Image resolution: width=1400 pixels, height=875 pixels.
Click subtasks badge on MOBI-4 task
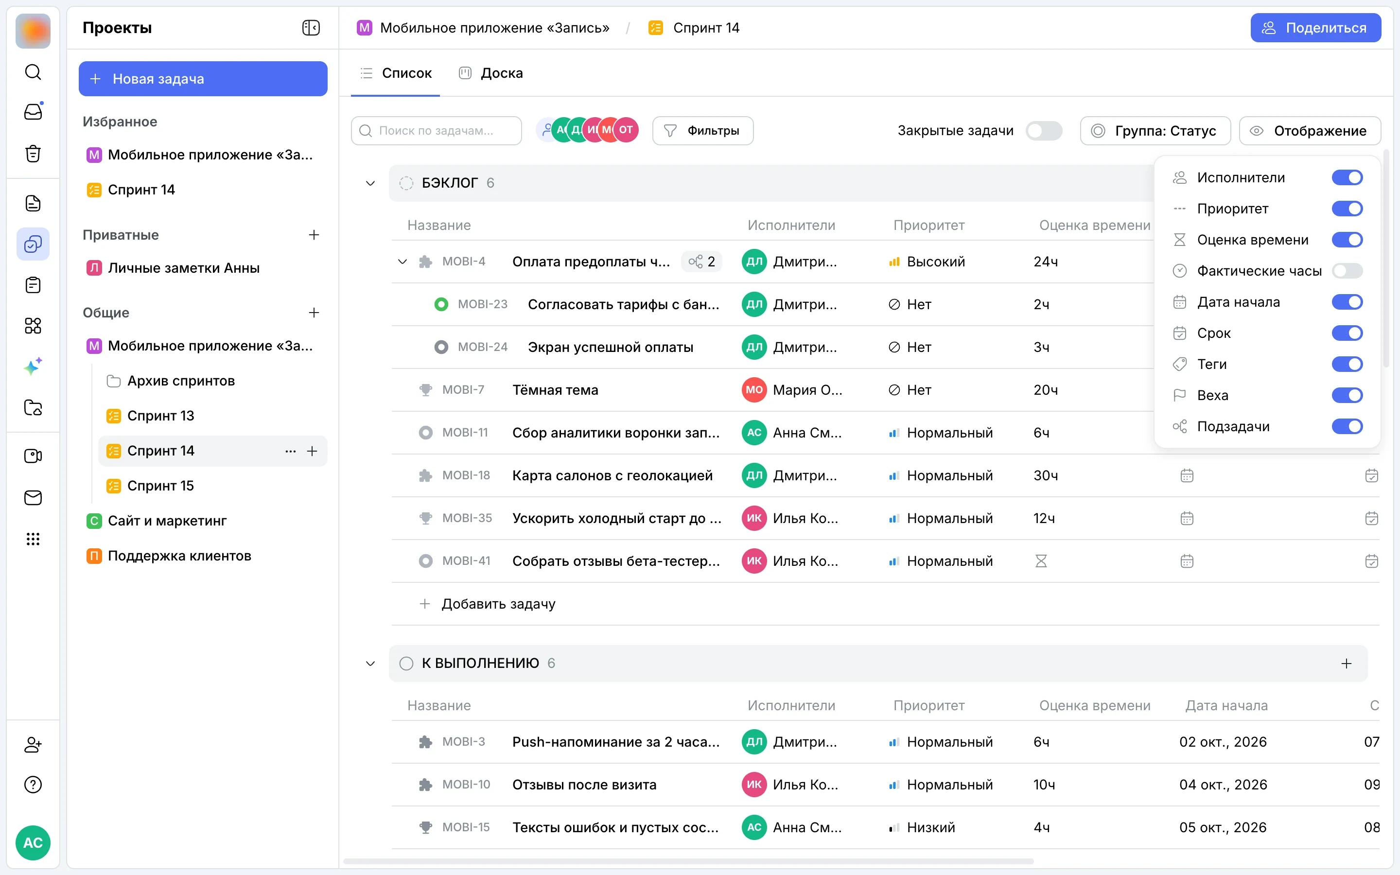702,262
